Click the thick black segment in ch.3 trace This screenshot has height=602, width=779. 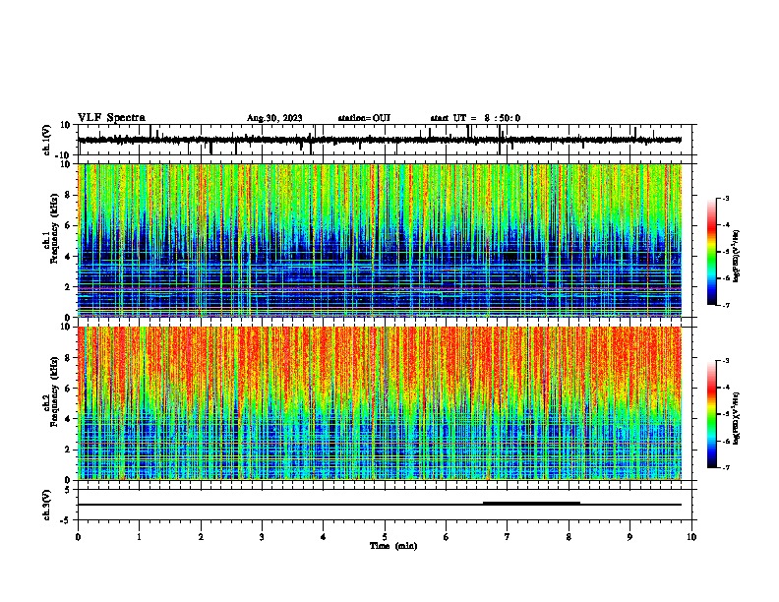point(531,504)
